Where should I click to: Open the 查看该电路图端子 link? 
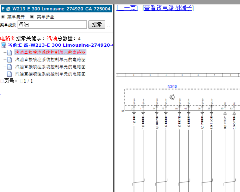click(168, 8)
